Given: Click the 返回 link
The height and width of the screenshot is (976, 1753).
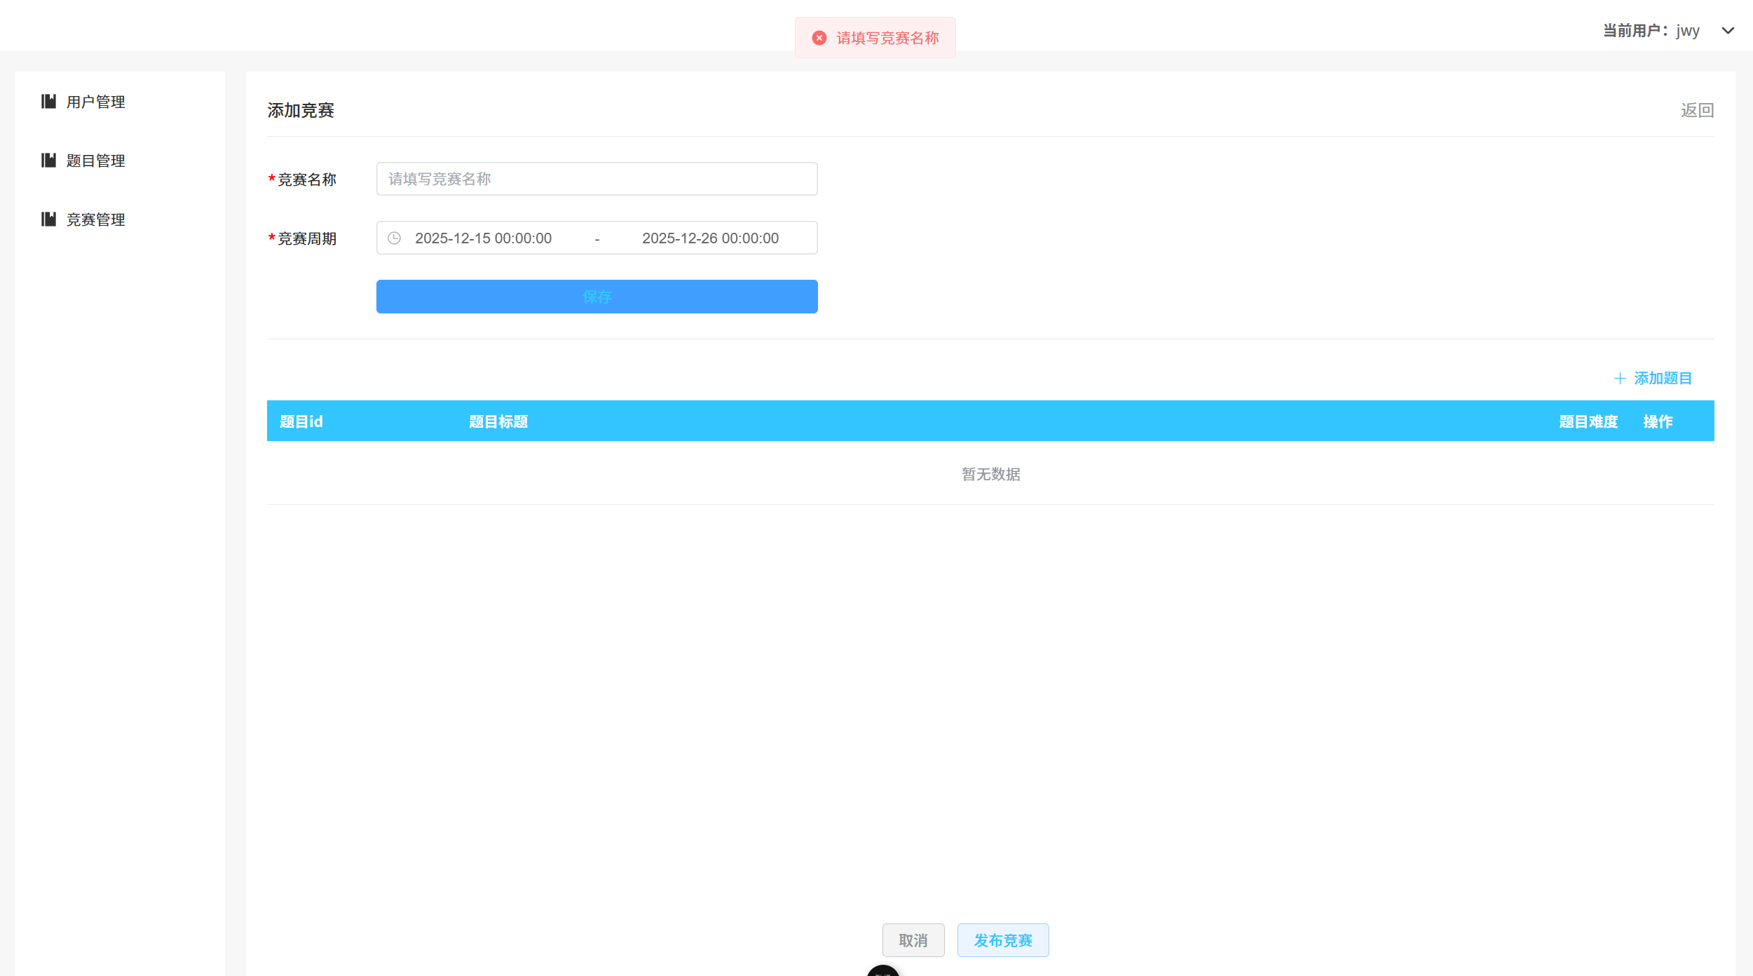Looking at the screenshot, I should (x=1696, y=110).
